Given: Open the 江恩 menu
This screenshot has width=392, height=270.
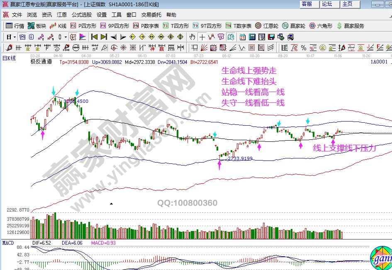Looking at the screenshot, I should (61, 15).
